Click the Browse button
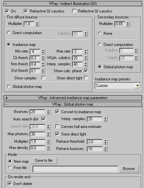Viewport: 144px width, 188px height. [129, 169]
